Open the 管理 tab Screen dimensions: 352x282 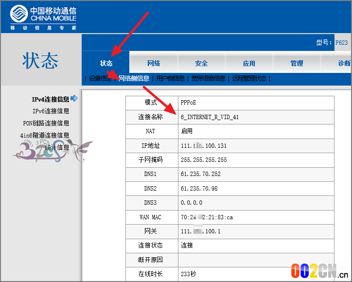click(297, 63)
